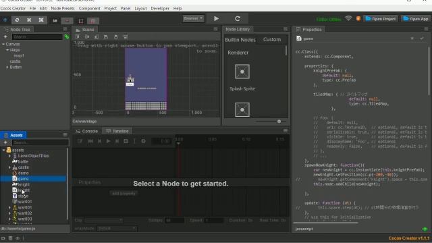The width and height of the screenshot is (432, 243).
Task: Click the Refresh preview icon
Action: 238,18
